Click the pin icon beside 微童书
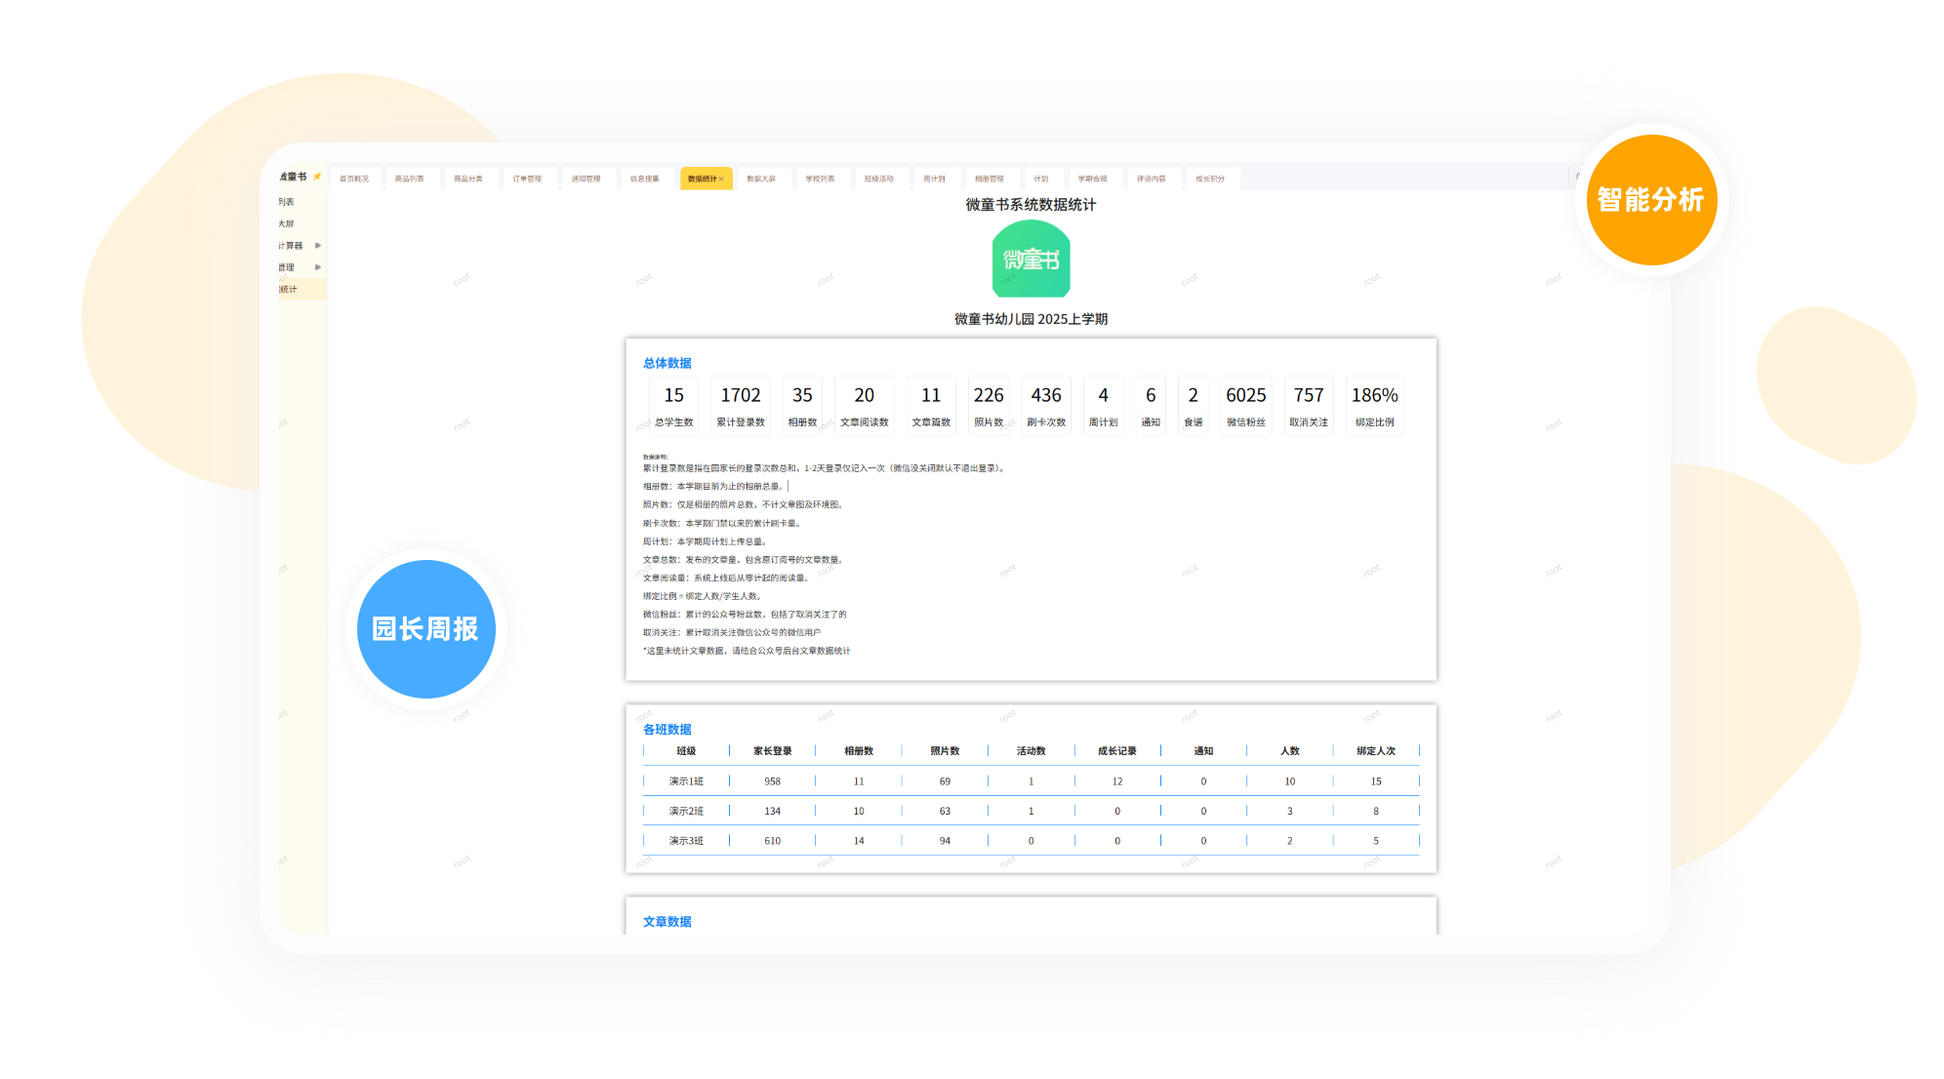This screenshot has height=1079, width=1944. [x=317, y=177]
